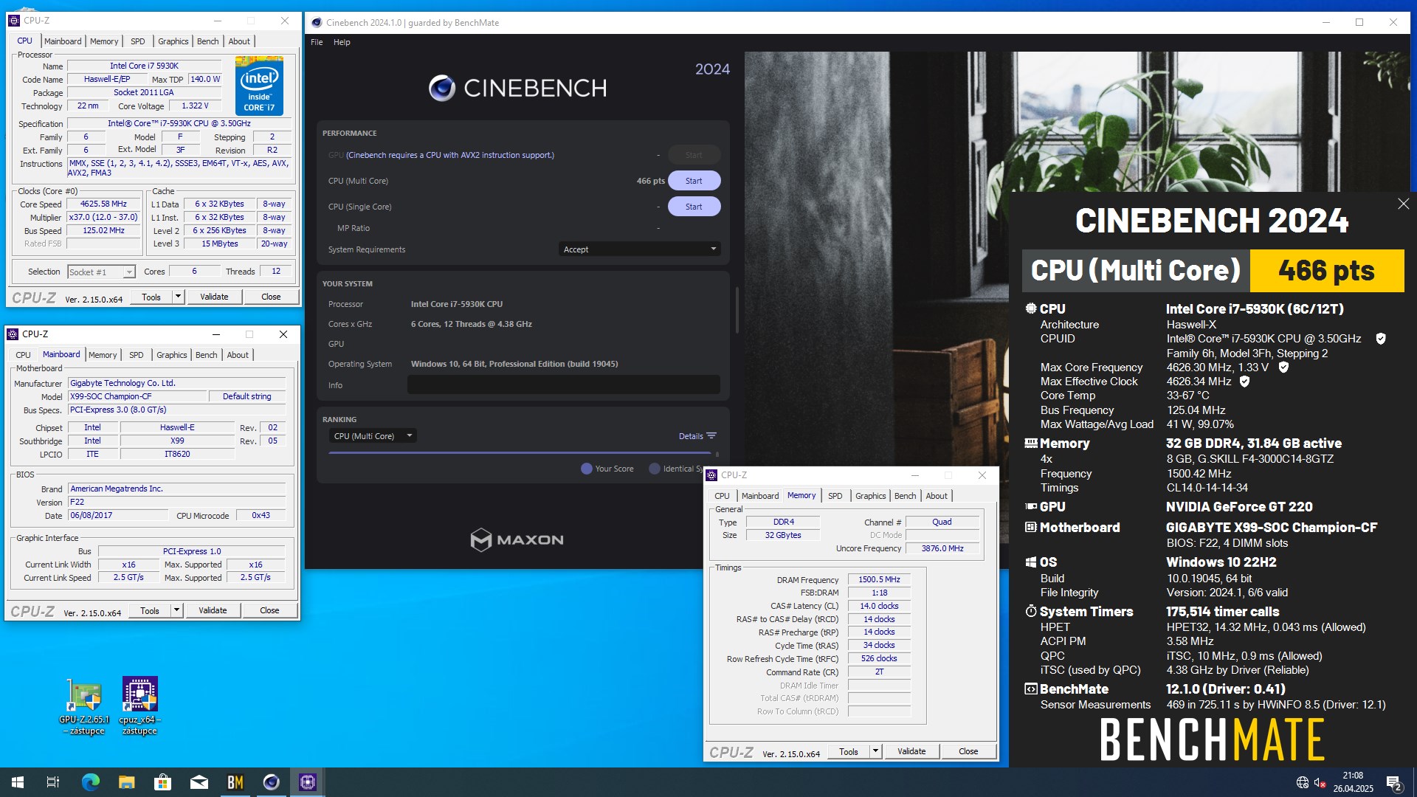Click Tools button in Memory CPU-Z window
Screen dimensions: 1417x797
[x=849, y=751]
